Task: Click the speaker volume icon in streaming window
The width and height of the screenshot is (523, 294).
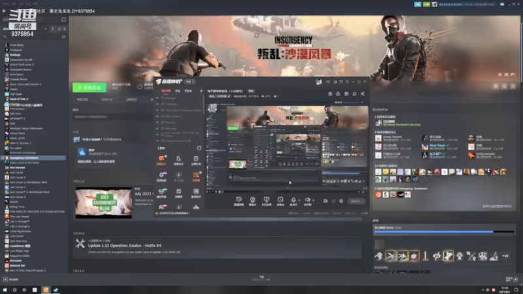Action: [307, 200]
